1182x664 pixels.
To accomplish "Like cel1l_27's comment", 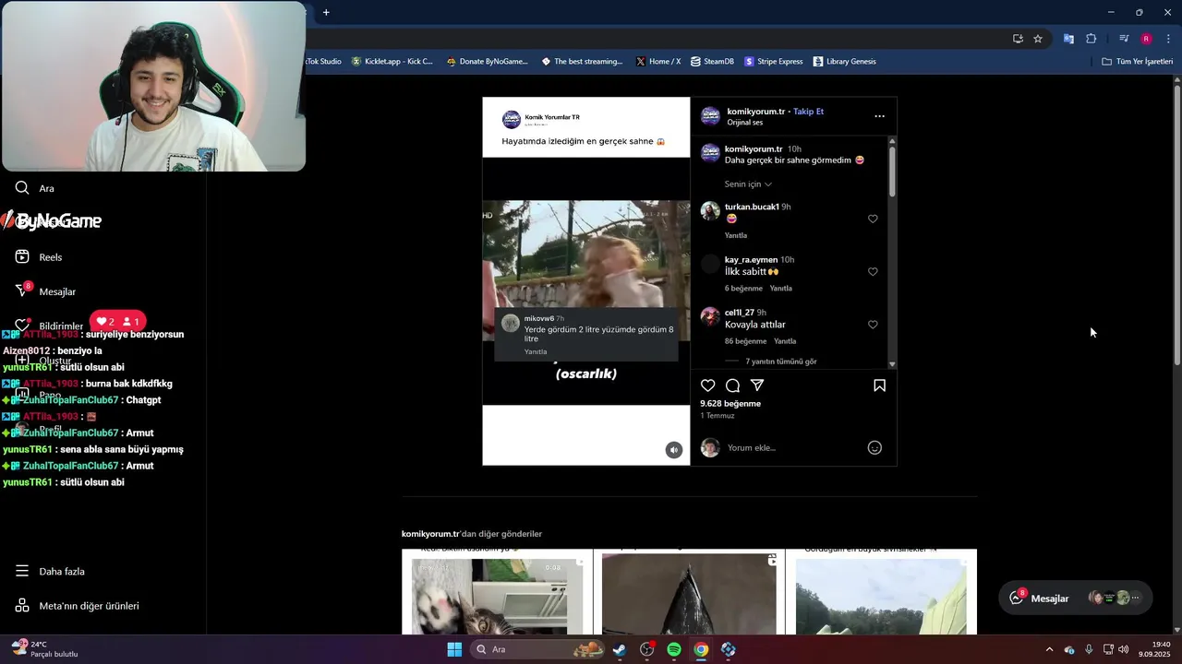I will click(x=873, y=325).
